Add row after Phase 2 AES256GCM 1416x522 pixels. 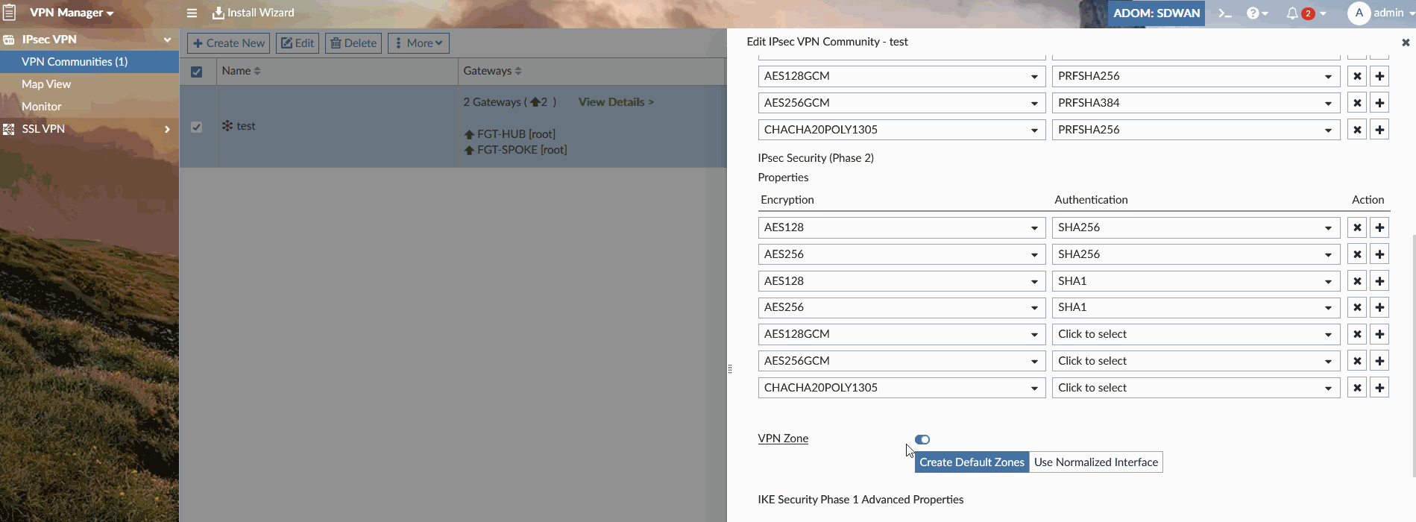[x=1379, y=361]
